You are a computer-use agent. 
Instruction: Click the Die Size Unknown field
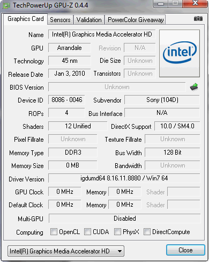pyautogui.click(x=140, y=61)
